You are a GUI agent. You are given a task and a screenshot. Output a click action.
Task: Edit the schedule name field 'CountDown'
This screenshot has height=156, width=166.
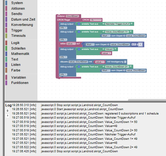tap(72, 16)
